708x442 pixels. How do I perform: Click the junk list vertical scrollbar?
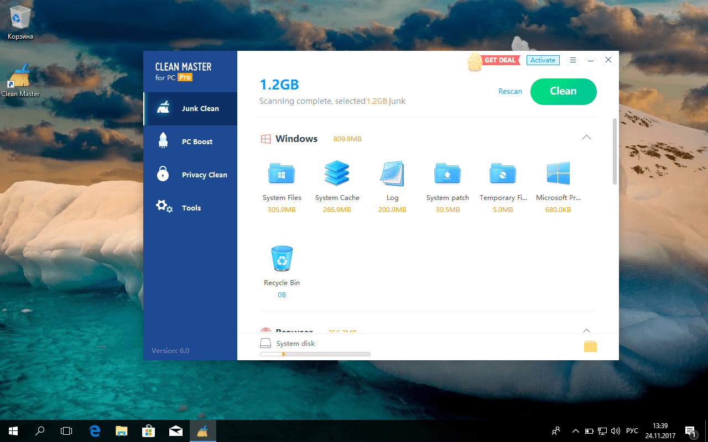tap(615, 151)
